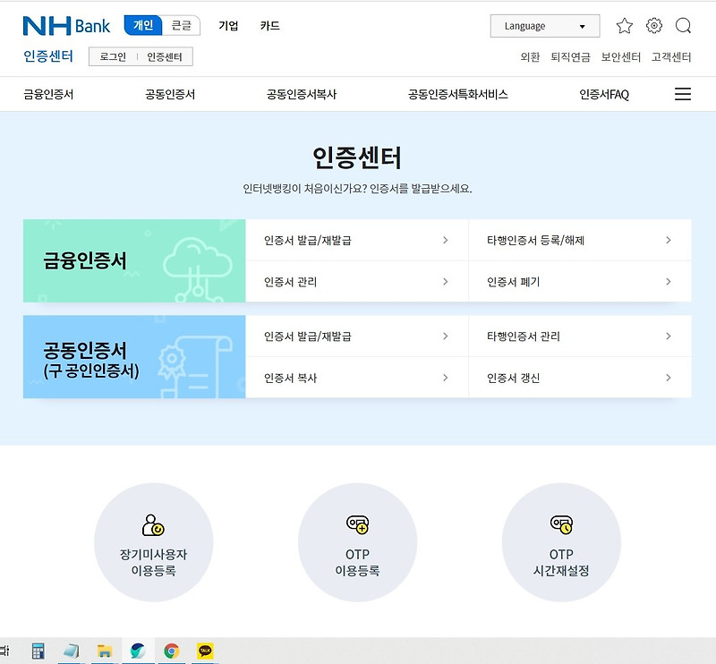Open the 퇴직연금 link
The height and width of the screenshot is (664, 716).
click(x=570, y=57)
